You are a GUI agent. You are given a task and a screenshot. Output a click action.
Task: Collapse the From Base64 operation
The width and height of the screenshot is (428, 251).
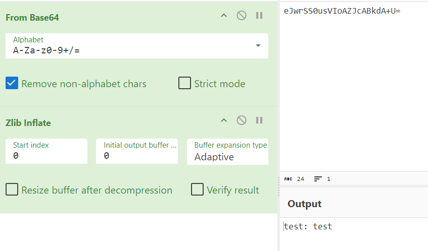[224, 16]
